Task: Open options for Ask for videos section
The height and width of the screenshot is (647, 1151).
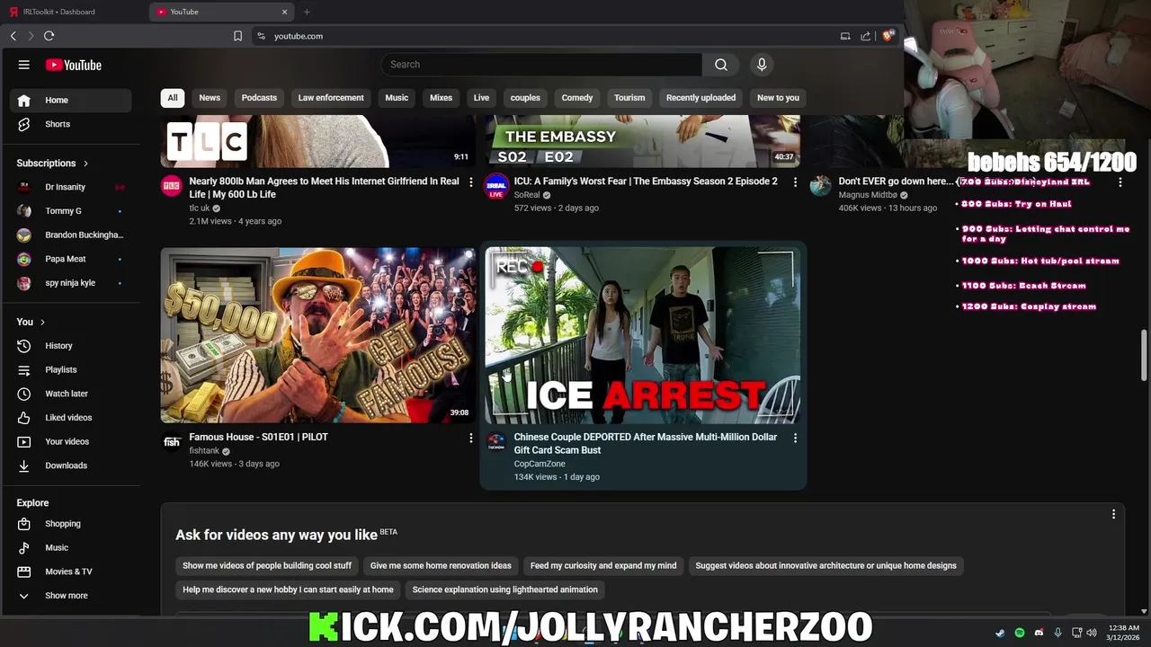Action: tap(1113, 514)
